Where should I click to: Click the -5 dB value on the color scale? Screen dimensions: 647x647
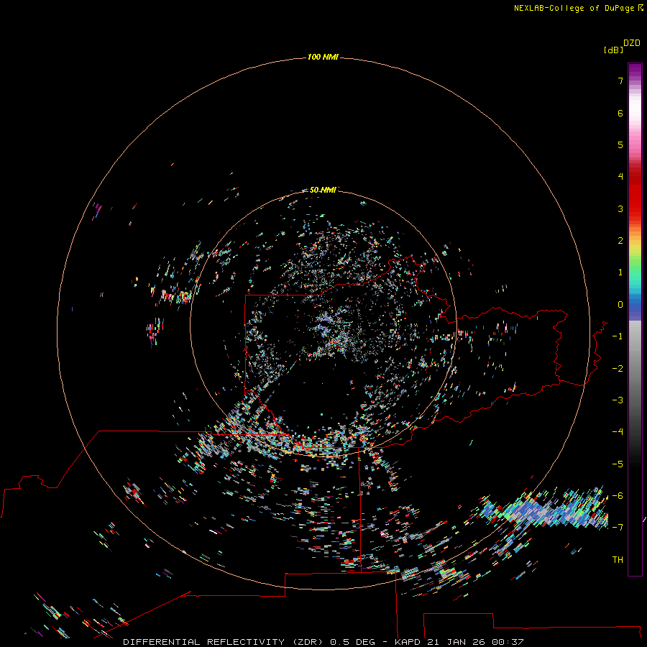coord(618,464)
